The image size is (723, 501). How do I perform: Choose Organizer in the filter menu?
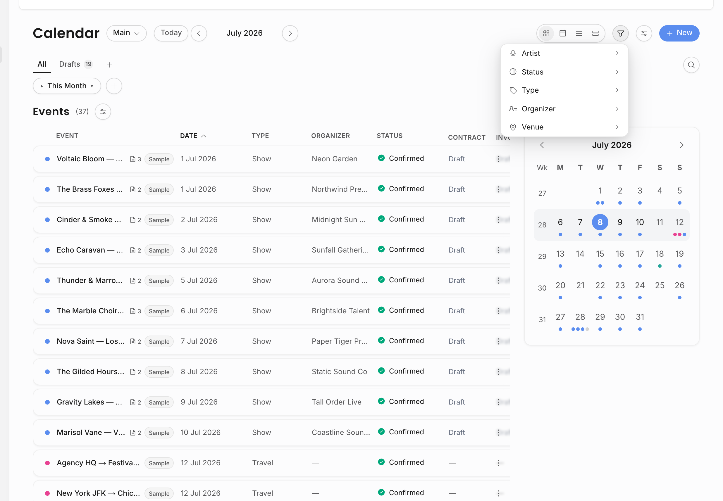(564, 109)
